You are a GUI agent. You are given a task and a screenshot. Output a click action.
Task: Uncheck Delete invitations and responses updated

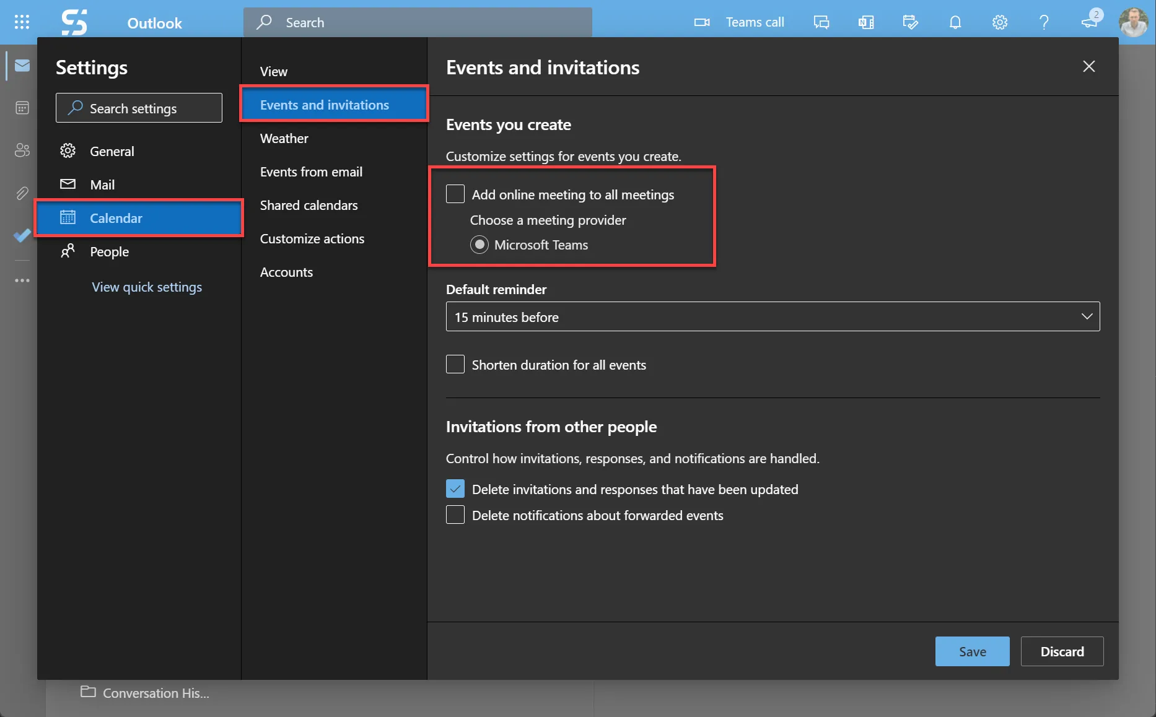(x=455, y=489)
